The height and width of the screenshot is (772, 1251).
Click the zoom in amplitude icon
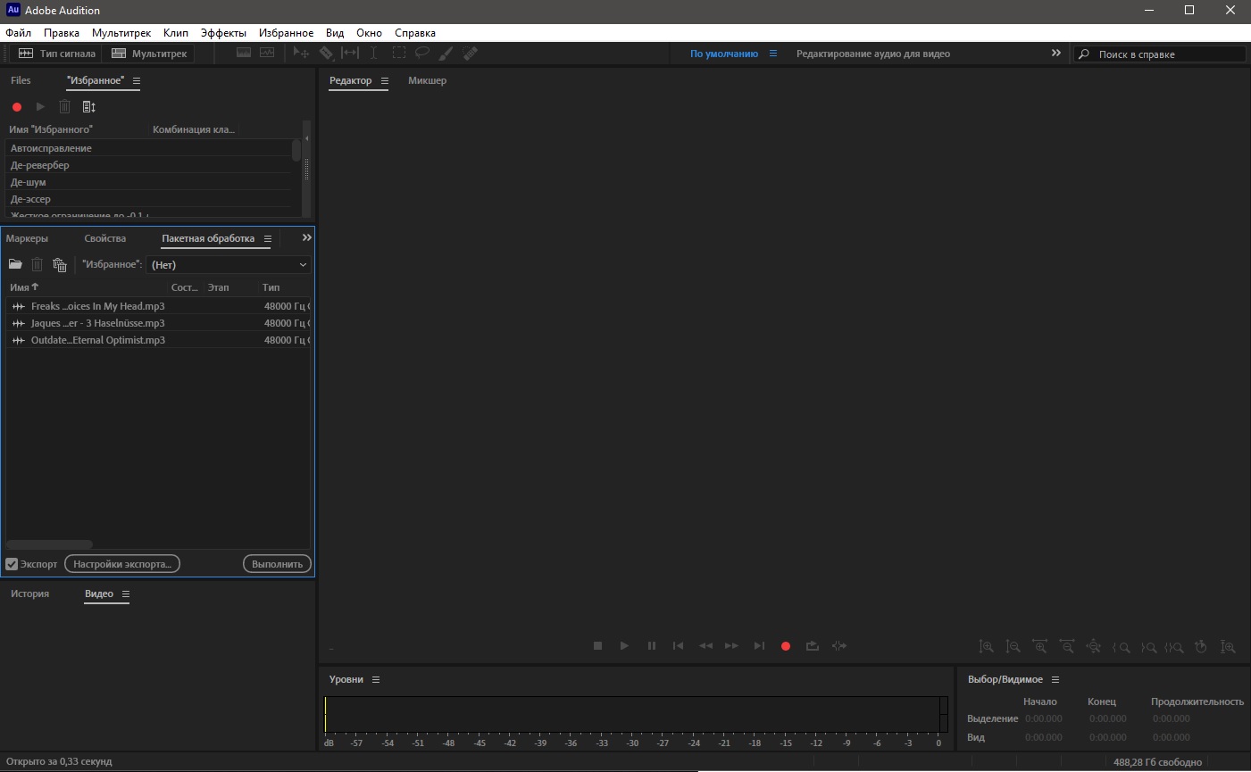point(986,646)
